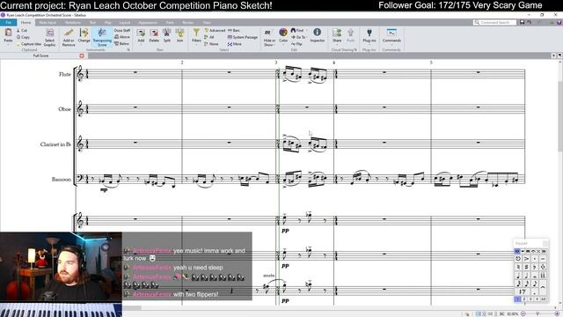Click Ossia Staff in Instruments group

point(122,31)
